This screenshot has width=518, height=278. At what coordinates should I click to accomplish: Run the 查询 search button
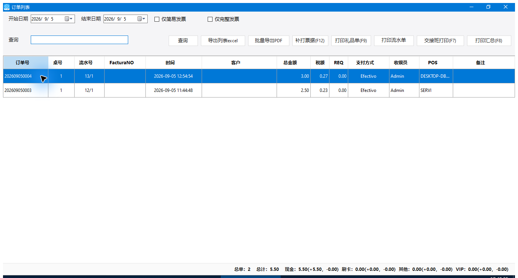click(x=183, y=40)
